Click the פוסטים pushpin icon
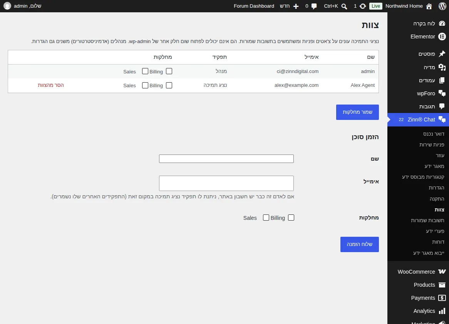 pos(442,54)
